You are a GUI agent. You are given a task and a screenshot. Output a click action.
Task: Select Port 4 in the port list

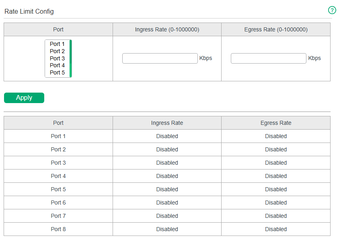coord(57,65)
